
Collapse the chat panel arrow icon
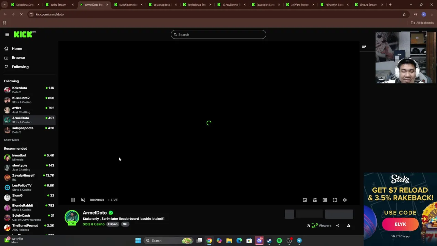364,46
